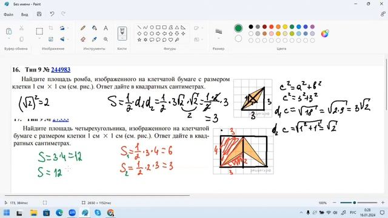
Task: Choose the yellow color swatch
Action: 285,27
